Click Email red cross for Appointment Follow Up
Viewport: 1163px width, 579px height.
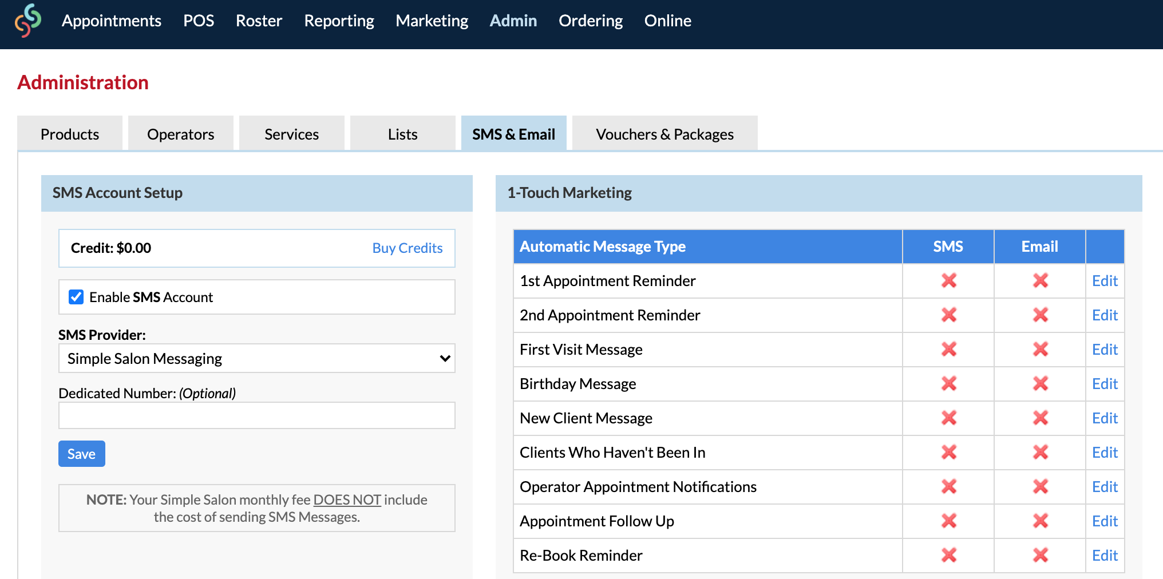coord(1041,521)
